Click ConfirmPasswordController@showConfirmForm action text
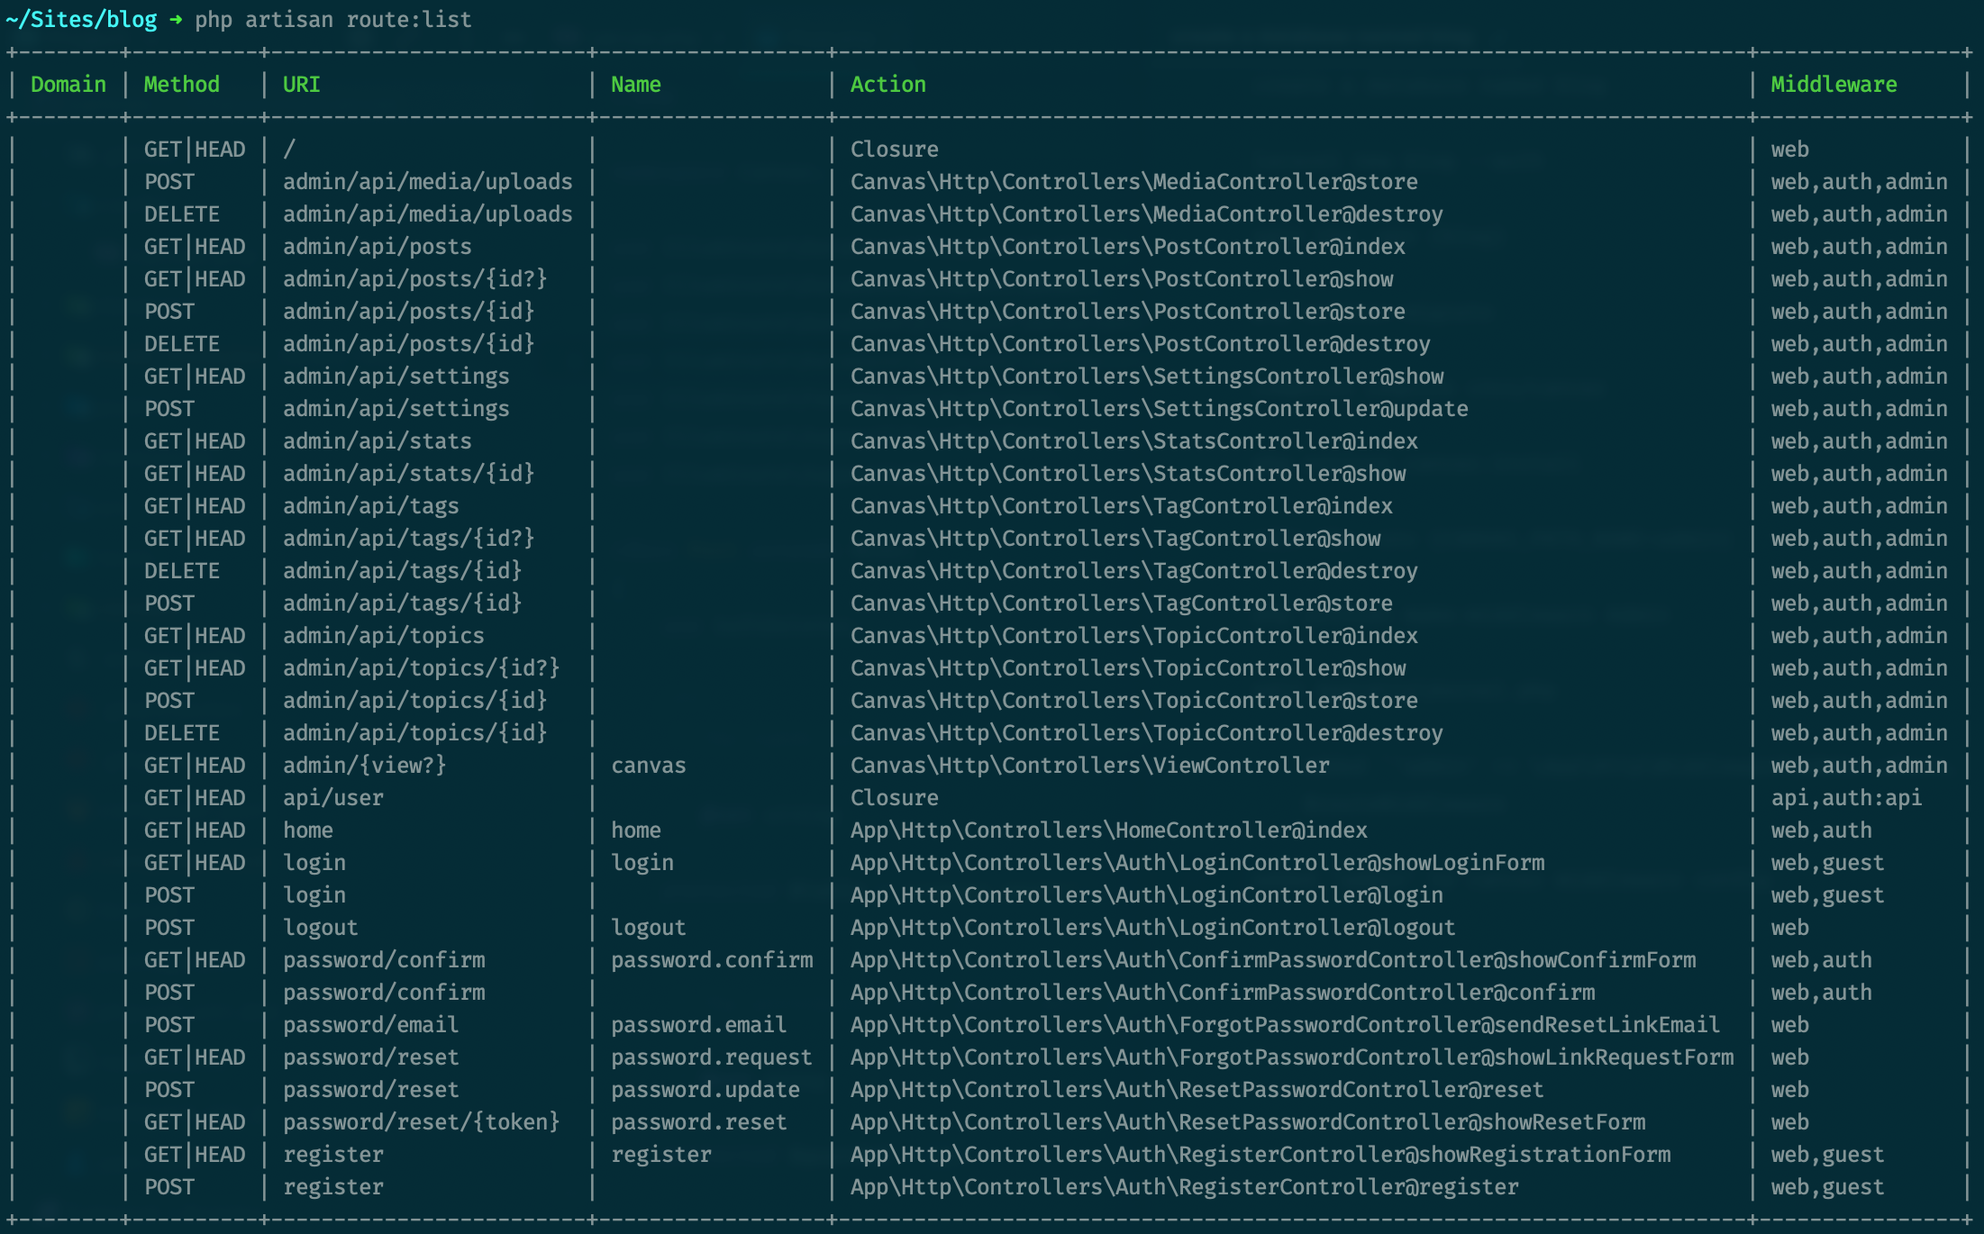This screenshot has height=1234, width=1984. coord(1273,960)
